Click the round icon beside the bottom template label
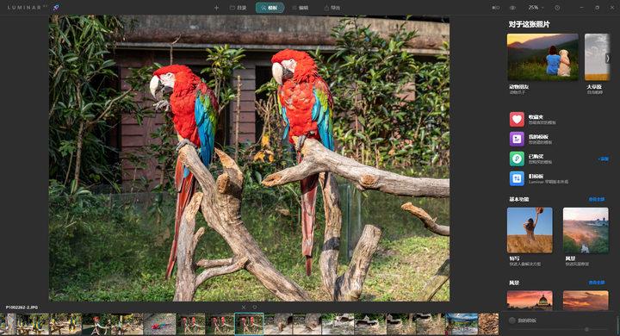Screen dimensions: 620x336 512,320
